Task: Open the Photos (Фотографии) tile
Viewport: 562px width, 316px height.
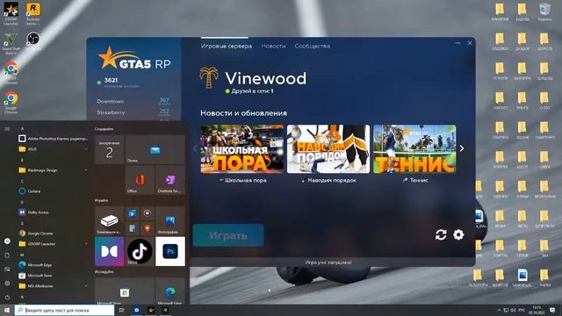Action: tap(170, 220)
